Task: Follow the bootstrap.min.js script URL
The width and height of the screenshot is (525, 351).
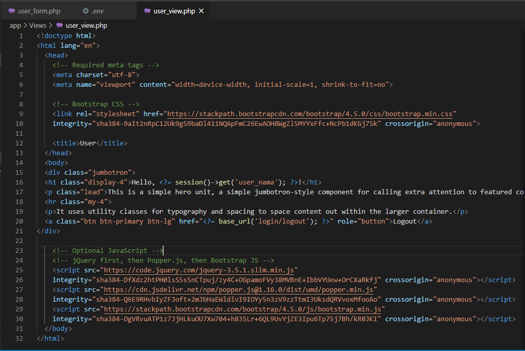Action: pyautogui.click(x=242, y=309)
